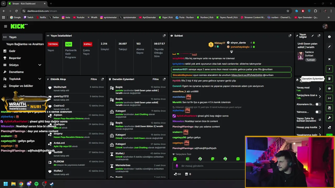This screenshot has height=188, width=335.
Task: Open Yayın Bağlantısı ve Anahtarı
Action: point(25,44)
